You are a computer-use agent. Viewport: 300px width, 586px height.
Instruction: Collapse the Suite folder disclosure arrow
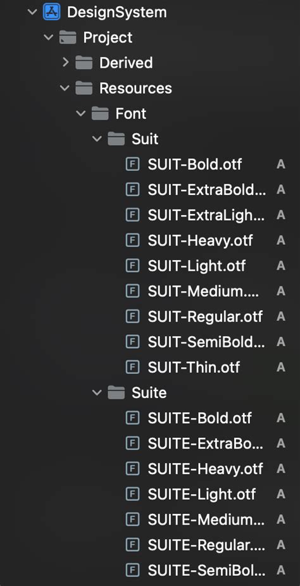point(97,393)
